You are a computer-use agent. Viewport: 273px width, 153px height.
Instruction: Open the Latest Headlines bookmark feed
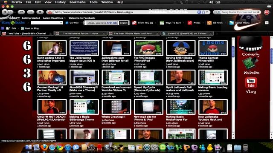pyautogui.click(x=53, y=18)
